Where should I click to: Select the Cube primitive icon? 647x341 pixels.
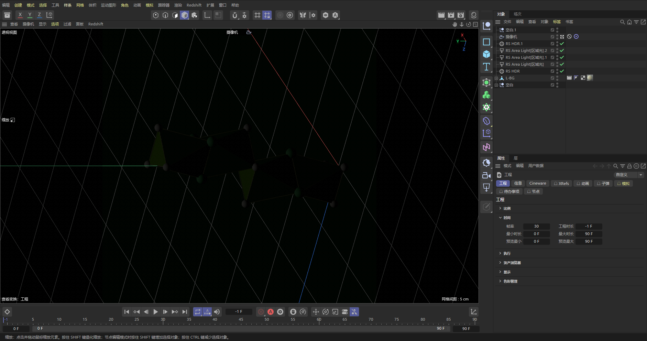point(486,54)
